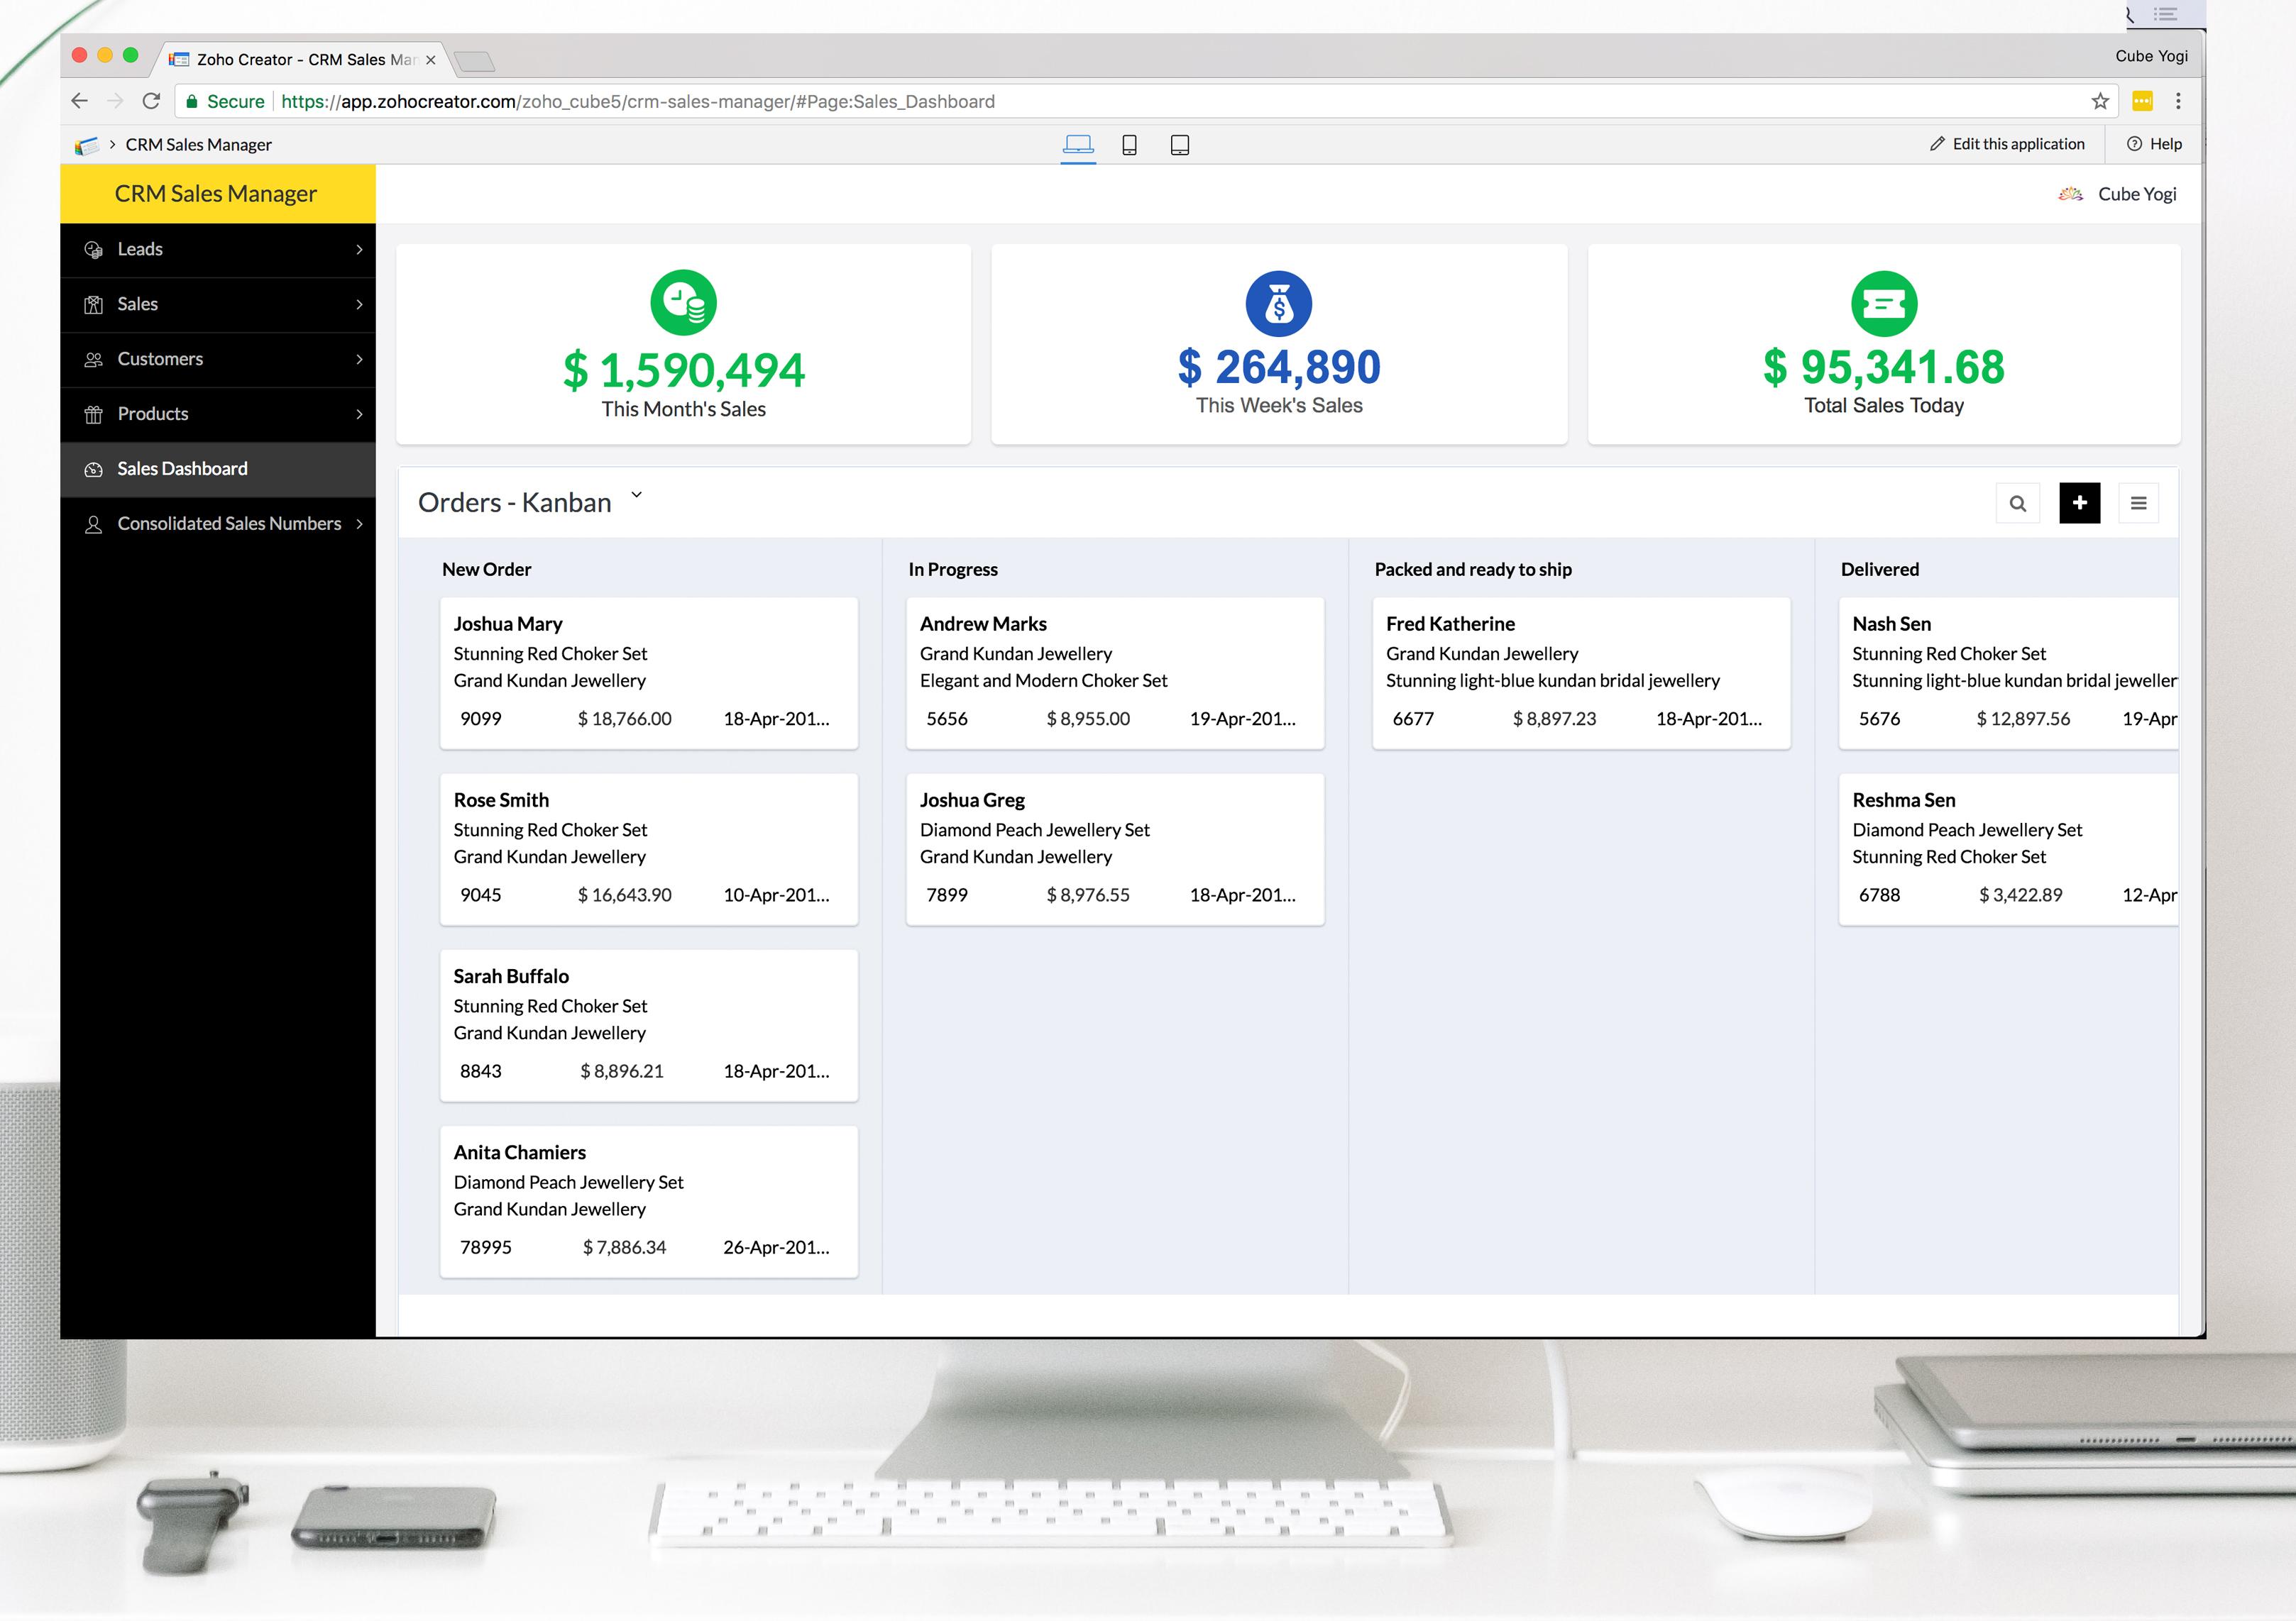The height and width of the screenshot is (1621, 2296).
Task: Switch to tablet preview icon
Action: (x=1180, y=145)
